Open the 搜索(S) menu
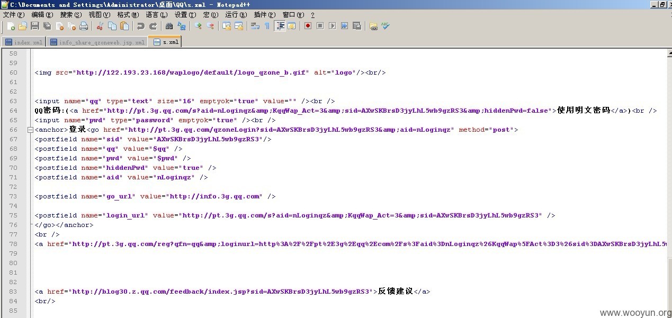Image resolution: width=672 pixels, height=318 pixels. tap(71, 14)
